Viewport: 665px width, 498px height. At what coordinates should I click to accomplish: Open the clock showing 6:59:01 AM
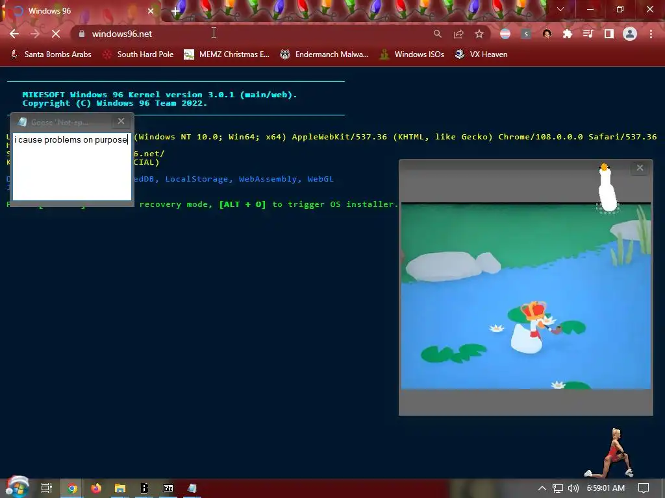tap(606, 488)
